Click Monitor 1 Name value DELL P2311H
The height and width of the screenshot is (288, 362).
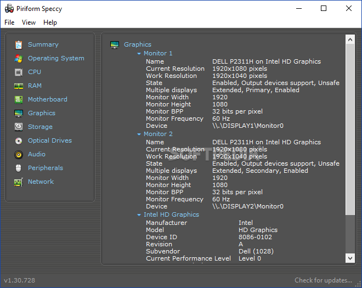[x=267, y=61]
